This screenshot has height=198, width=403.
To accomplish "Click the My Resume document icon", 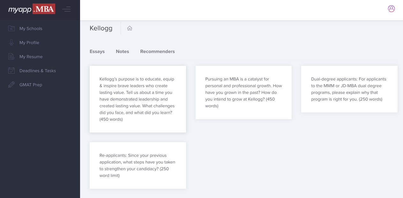I will click(x=11, y=57).
